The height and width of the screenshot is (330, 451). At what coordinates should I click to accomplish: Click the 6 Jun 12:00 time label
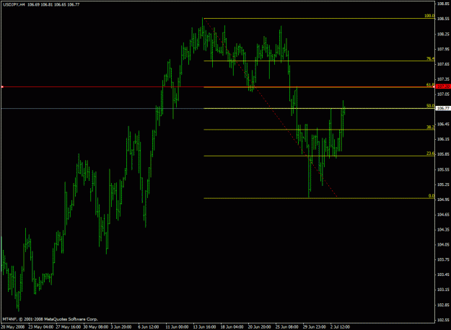[x=149, y=327]
